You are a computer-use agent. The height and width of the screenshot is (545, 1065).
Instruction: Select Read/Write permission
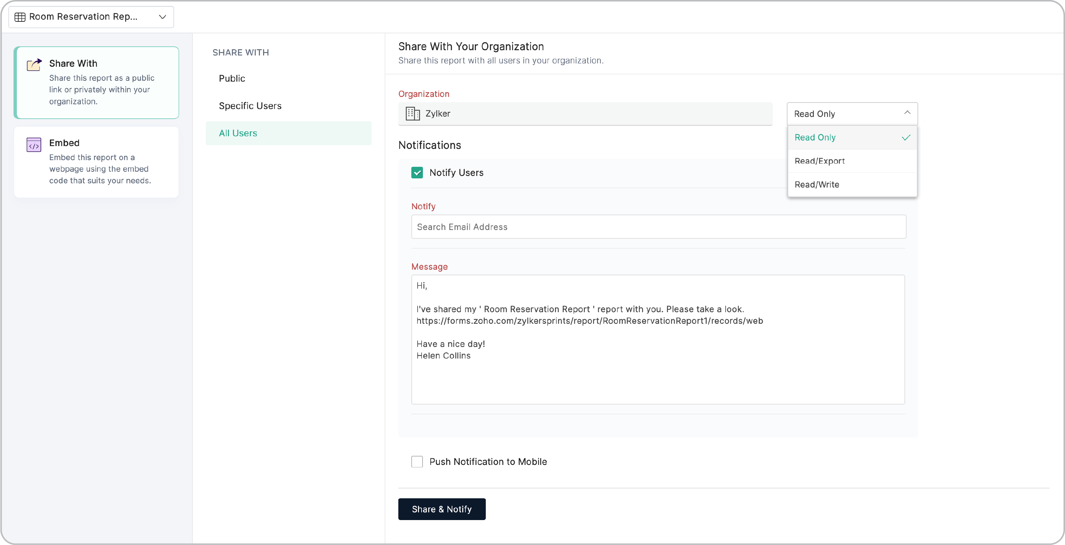817,184
